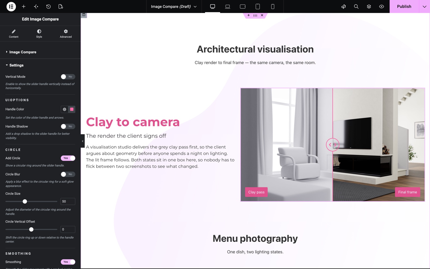Open the Elementor logo menu
430x269 pixels.
tap(11, 6)
